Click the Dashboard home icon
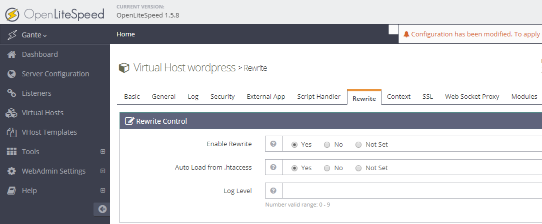The height and width of the screenshot is (224, 542). pyautogui.click(x=12, y=54)
